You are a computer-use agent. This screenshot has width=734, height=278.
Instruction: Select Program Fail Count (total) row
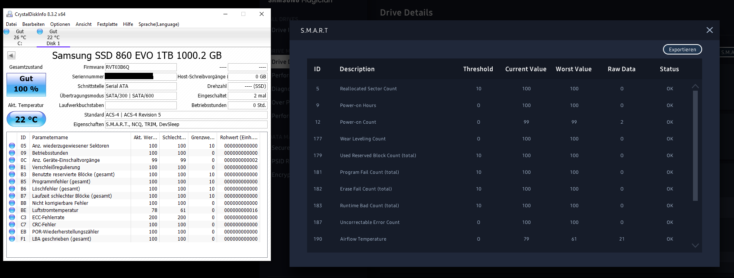(x=499, y=172)
